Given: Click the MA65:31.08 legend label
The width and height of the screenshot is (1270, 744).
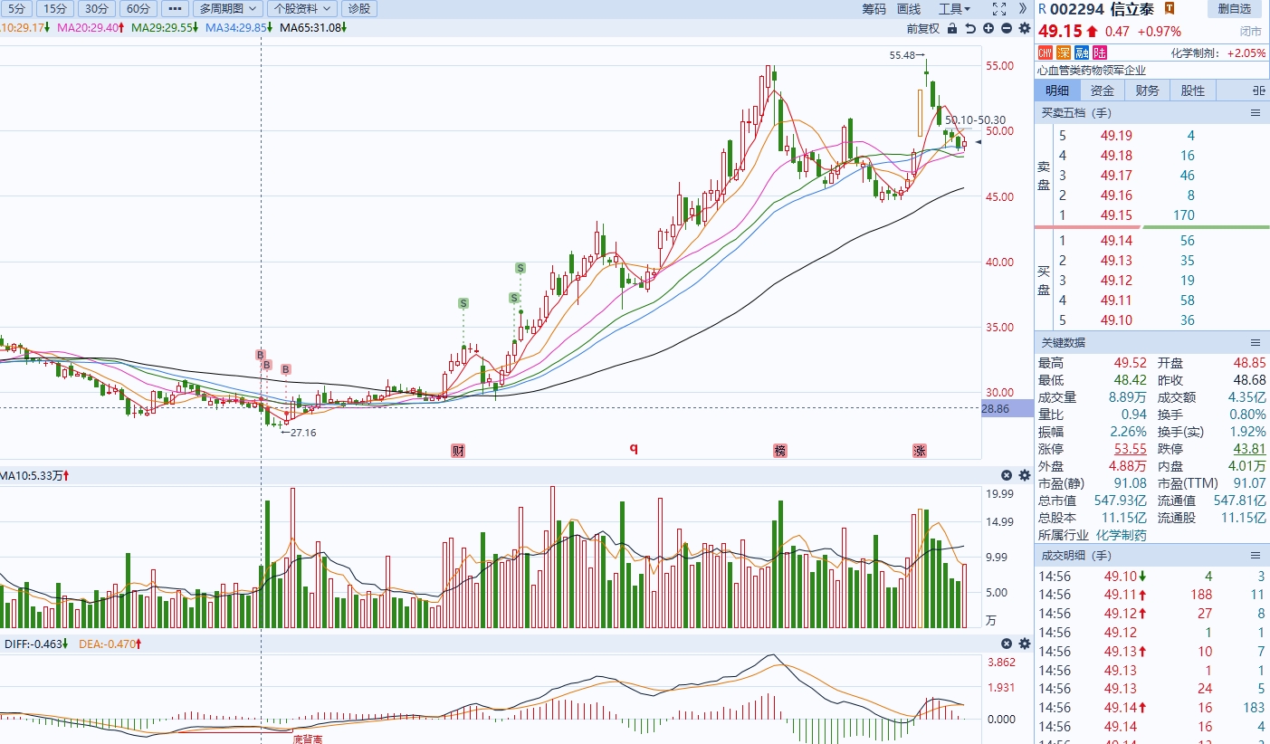Looking at the screenshot, I should [x=313, y=28].
